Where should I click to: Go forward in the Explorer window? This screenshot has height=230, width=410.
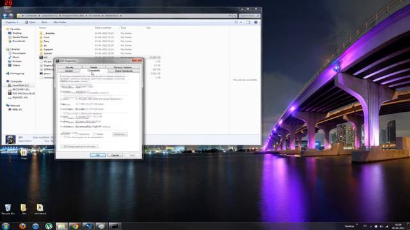(11, 15)
